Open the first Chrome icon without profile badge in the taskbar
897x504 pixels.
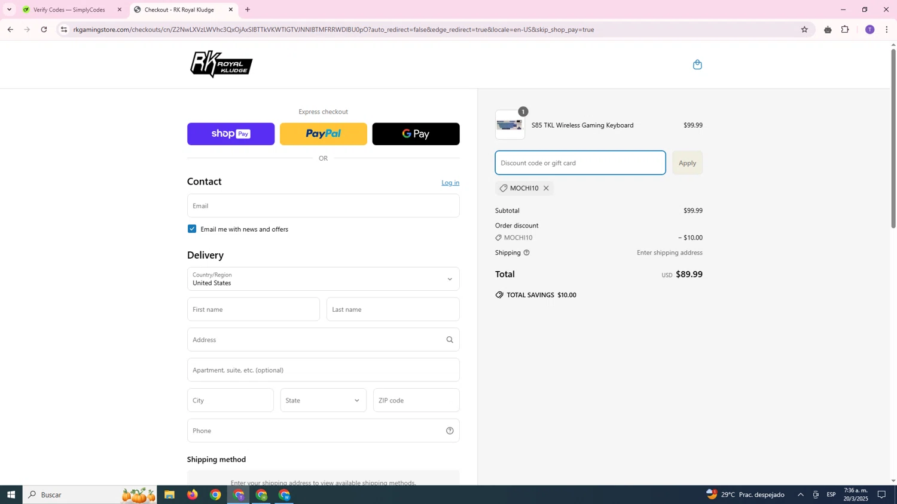(x=215, y=494)
